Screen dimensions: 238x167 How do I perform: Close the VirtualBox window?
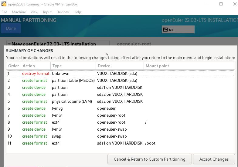point(235,4)
